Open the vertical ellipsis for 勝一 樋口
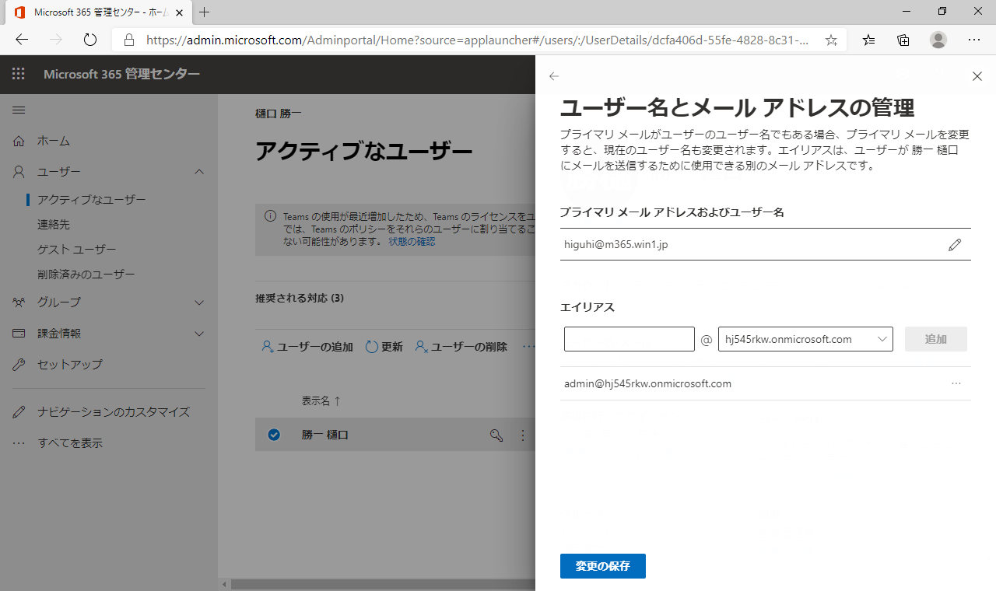 pyautogui.click(x=523, y=435)
